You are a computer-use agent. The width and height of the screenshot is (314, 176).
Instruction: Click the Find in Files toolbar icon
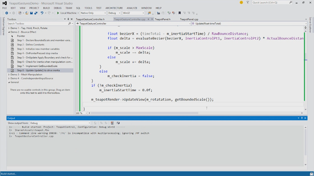point(149,13)
